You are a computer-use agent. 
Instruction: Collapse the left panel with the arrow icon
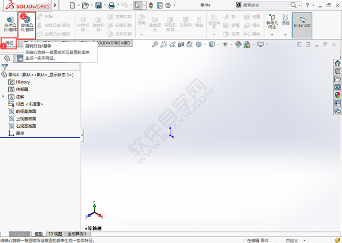tap(299, 44)
